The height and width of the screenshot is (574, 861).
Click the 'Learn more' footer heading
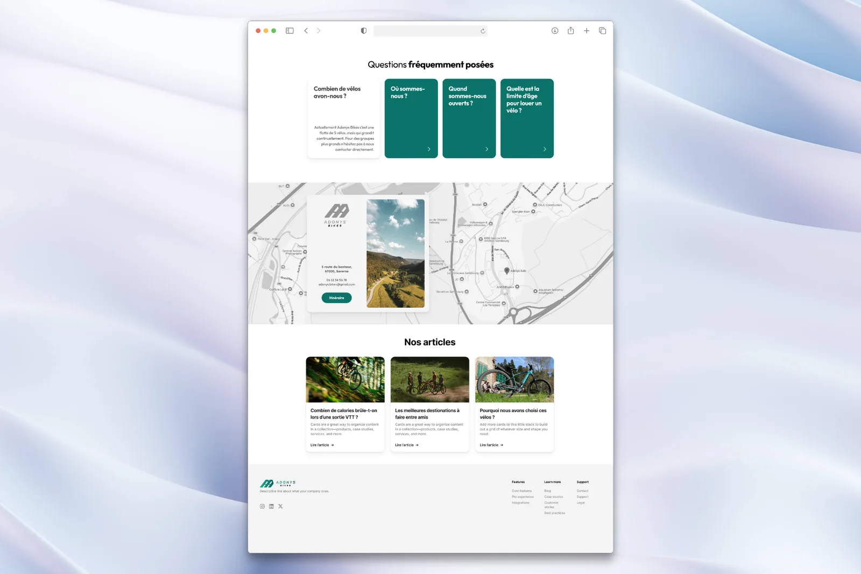click(552, 482)
